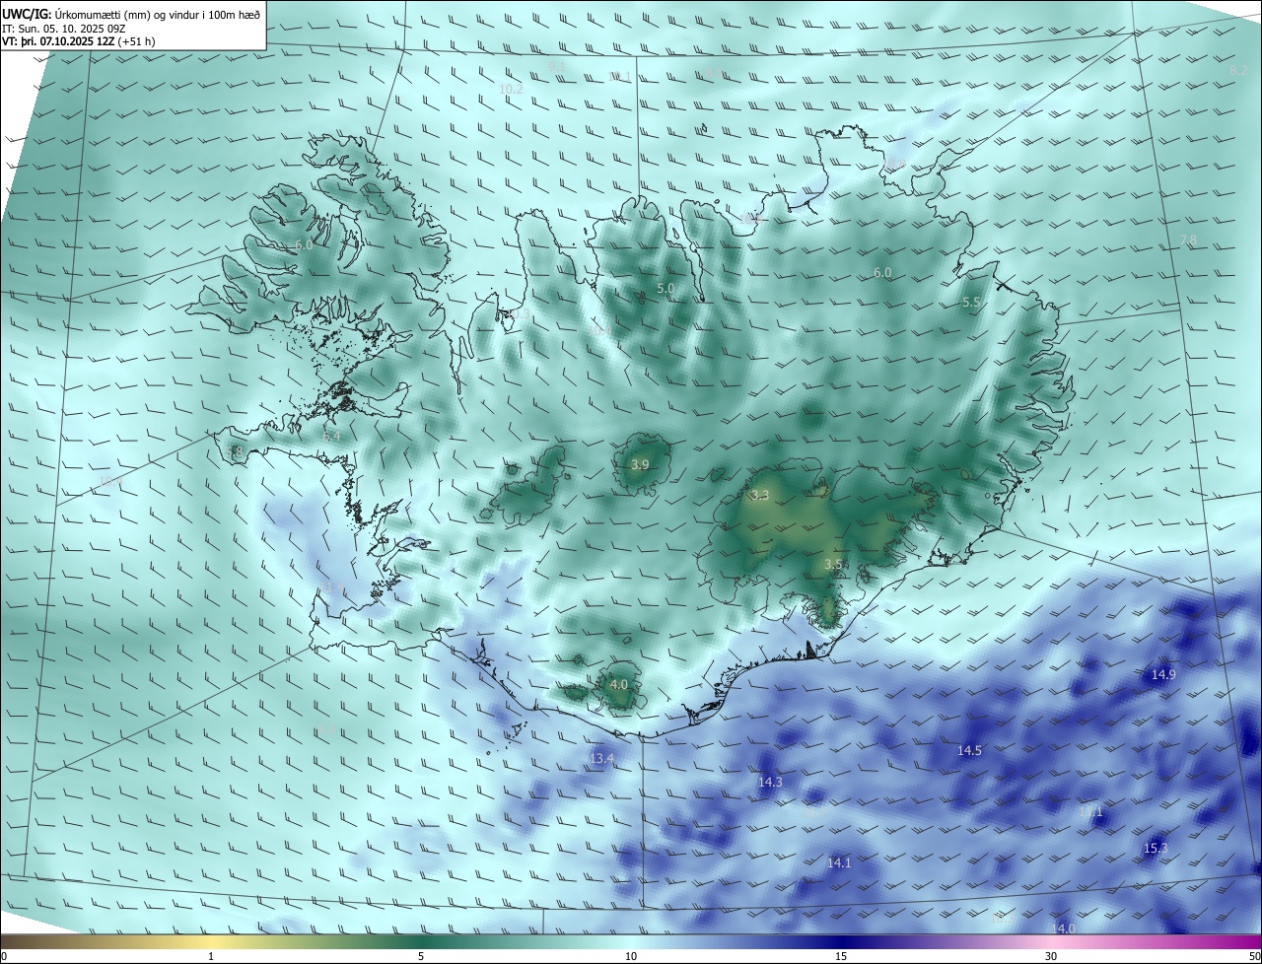This screenshot has width=1262, height=964.
Task: Click the 6.4 value on the Snæfellsnes area
Action: pyautogui.click(x=331, y=436)
